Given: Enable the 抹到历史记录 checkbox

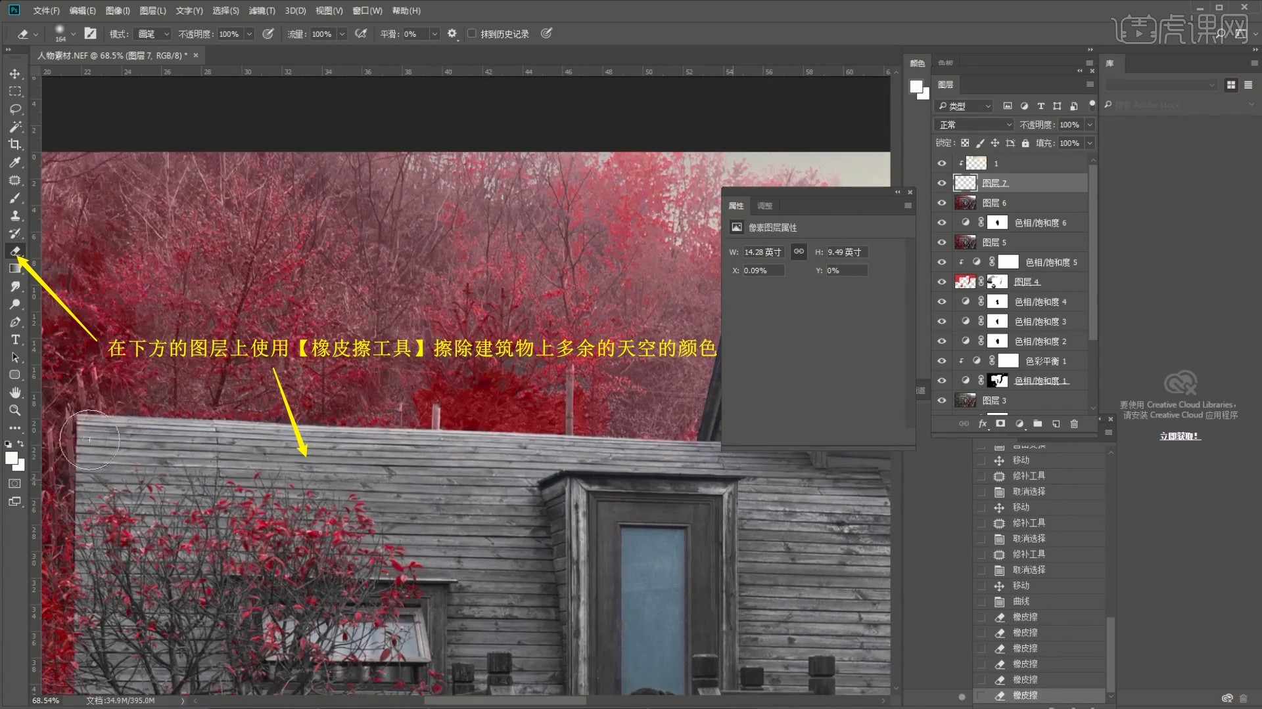Looking at the screenshot, I should point(471,33).
